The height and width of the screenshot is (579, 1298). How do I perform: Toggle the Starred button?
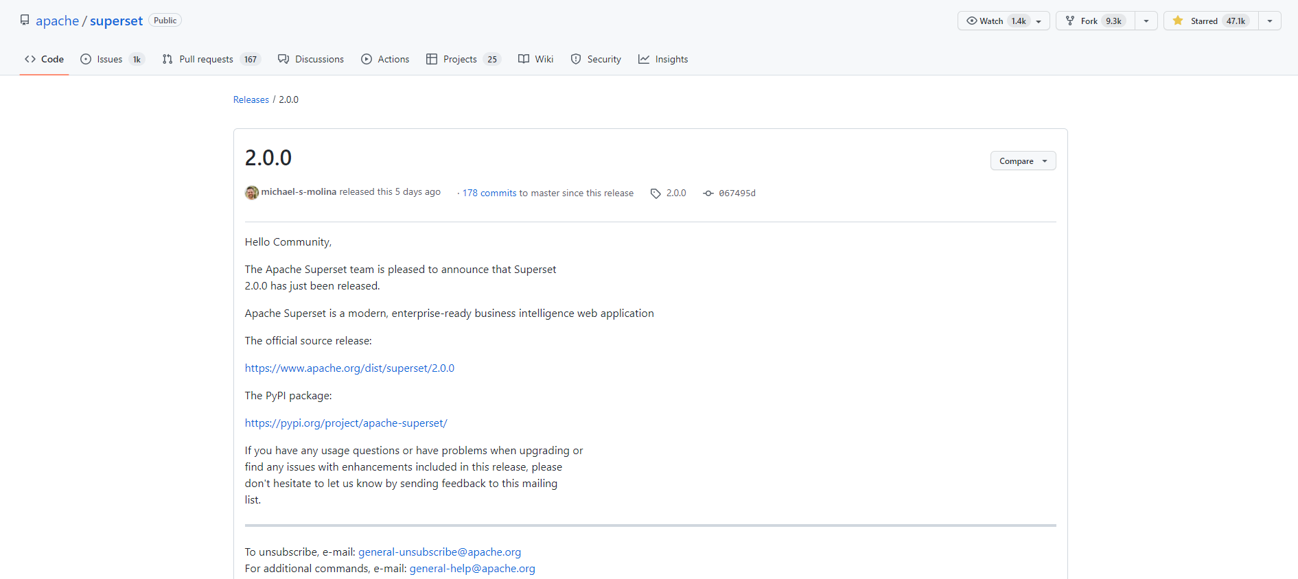point(1211,21)
